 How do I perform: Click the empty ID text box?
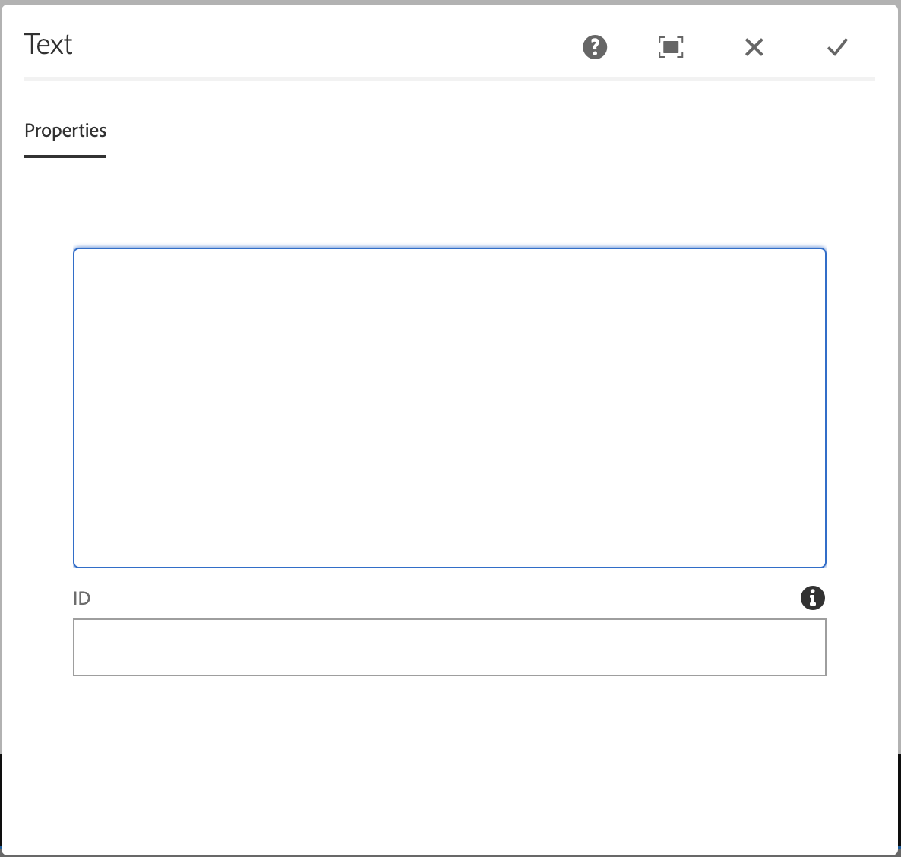point(450,647)
